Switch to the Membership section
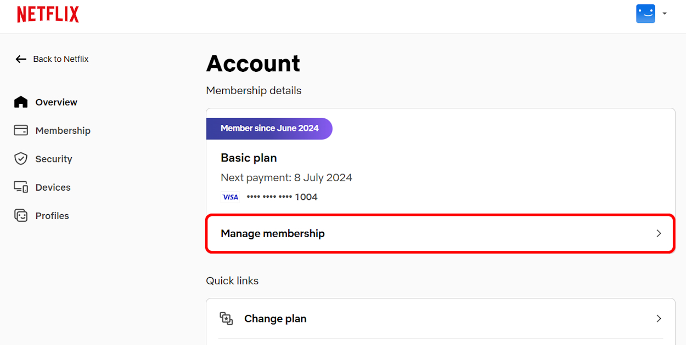Image resolution: width=686 pixels, height=345 pixels. [63, 130]
